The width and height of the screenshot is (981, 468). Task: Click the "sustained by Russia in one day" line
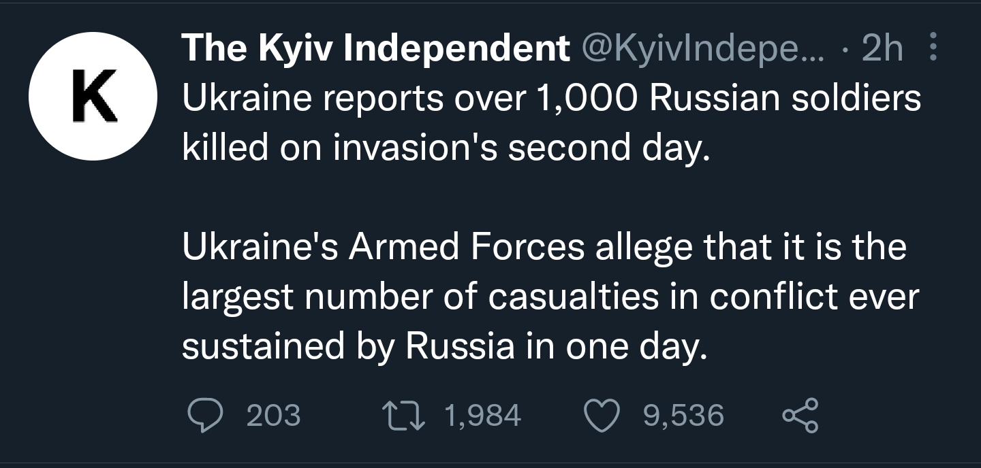(441, 346)
